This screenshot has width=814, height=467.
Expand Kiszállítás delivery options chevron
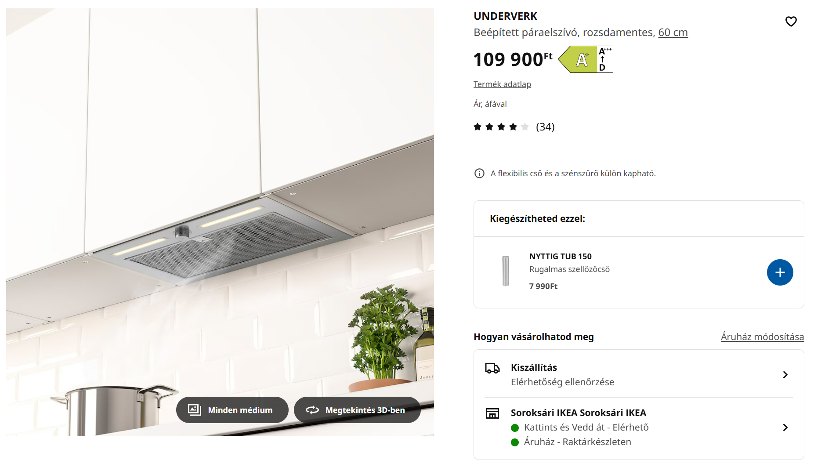pos(785,375)
